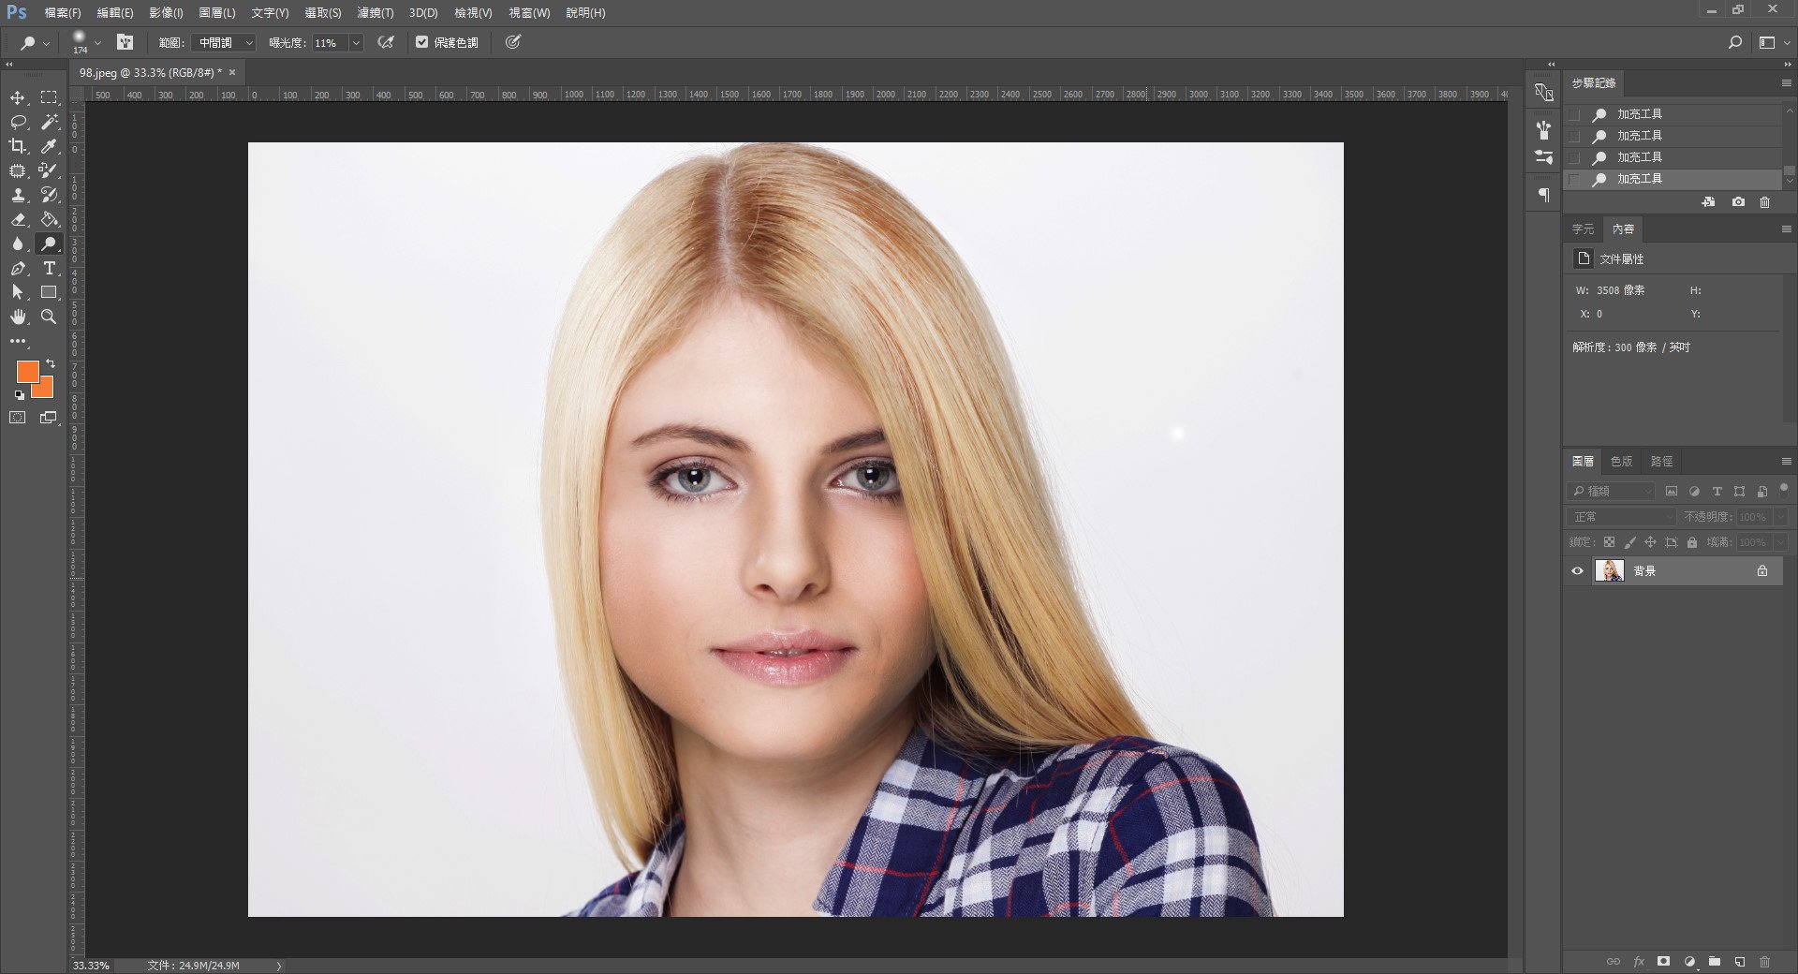
Task: Select the History Brush tool
Action: pos(49,195)
